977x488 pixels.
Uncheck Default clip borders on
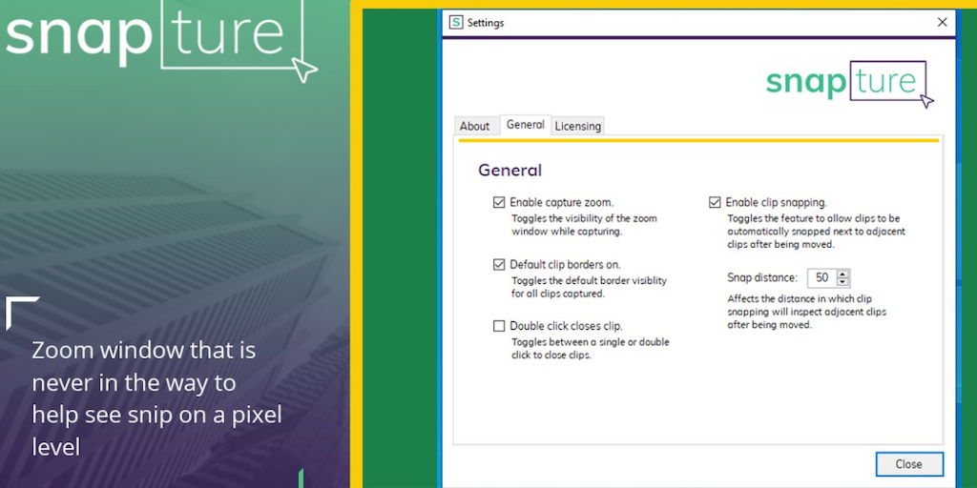[x=498, y=265]
